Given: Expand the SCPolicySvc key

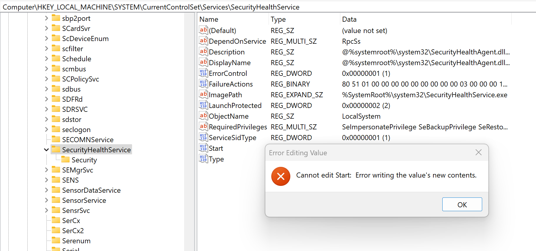Looking at the screenshot, I should click(x=46, y=79).
